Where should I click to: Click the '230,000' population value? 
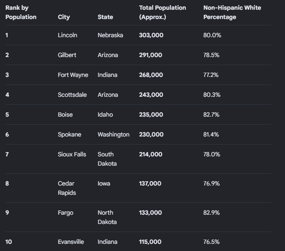tap(151, 134)
